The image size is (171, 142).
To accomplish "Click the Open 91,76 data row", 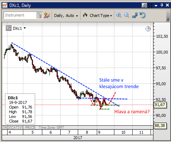I will click(20, 107).
